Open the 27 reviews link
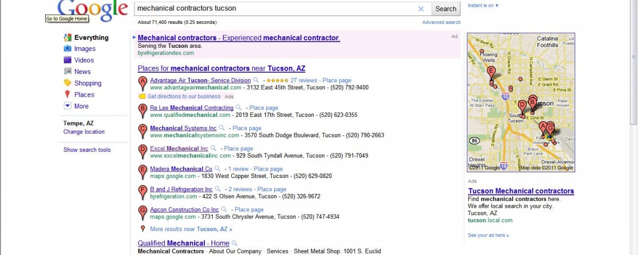 304,81
